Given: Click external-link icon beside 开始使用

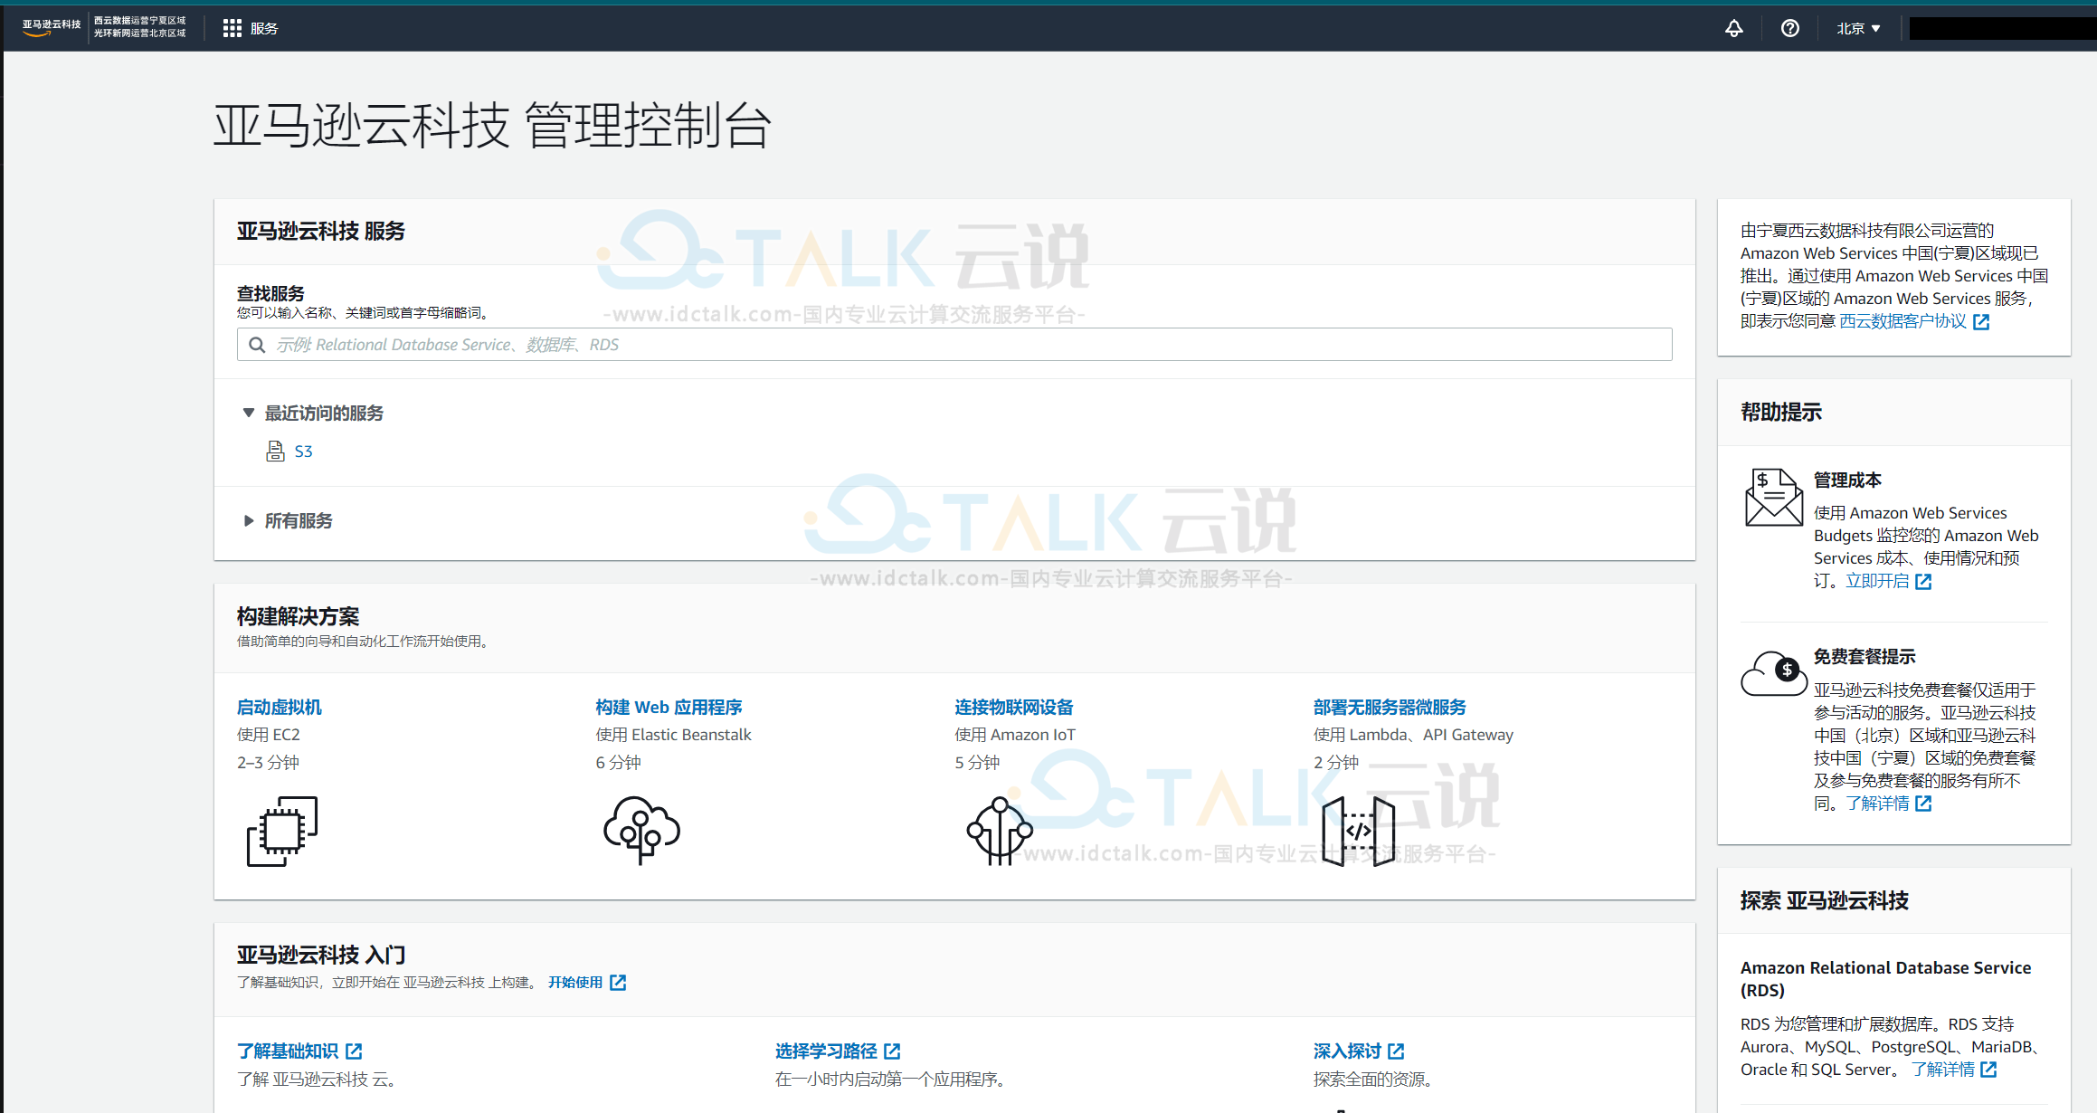Looking at the screenshot, I should coord(618,982).
